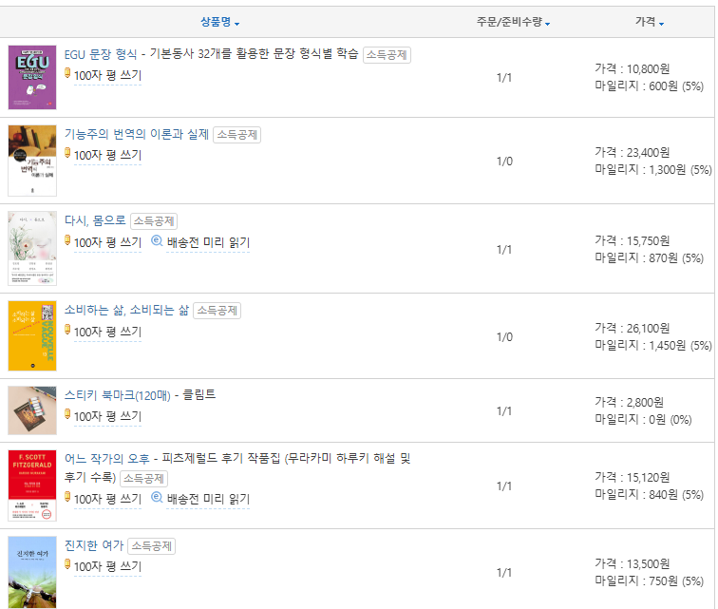Write 100자 평 for 기능주의 번역
718x609 pixels.
107,156
